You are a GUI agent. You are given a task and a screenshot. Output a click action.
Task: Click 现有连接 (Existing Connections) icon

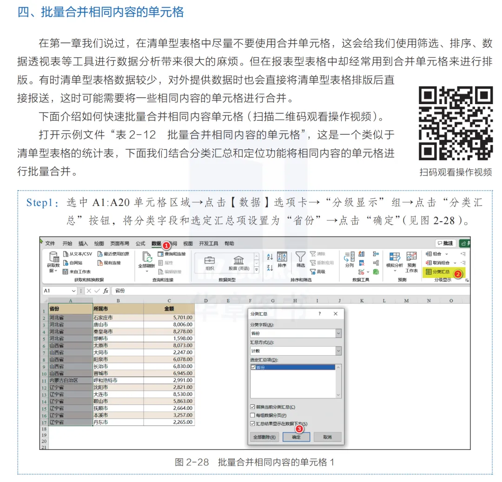(100, 263)
